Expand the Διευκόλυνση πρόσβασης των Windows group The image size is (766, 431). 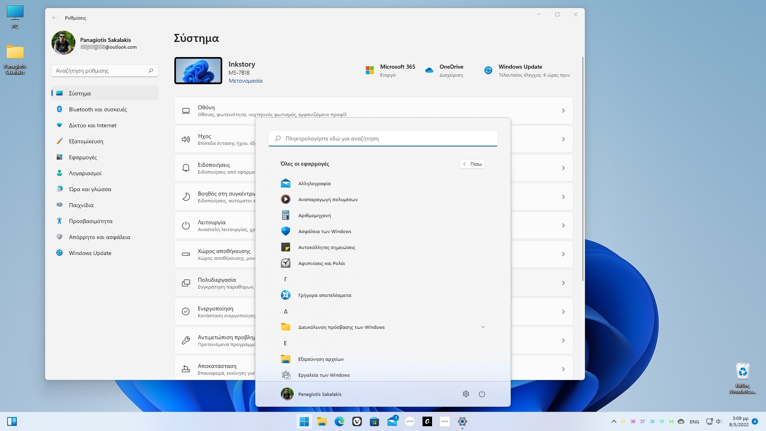(x=483, y=326)
